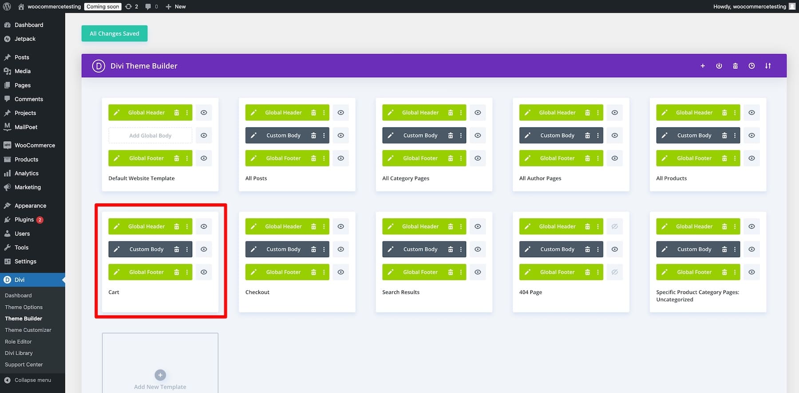Viewport: 799px width, 393px height.
Task: Open Global Footer options menu in Default Website Template
Action: [187, 159]
